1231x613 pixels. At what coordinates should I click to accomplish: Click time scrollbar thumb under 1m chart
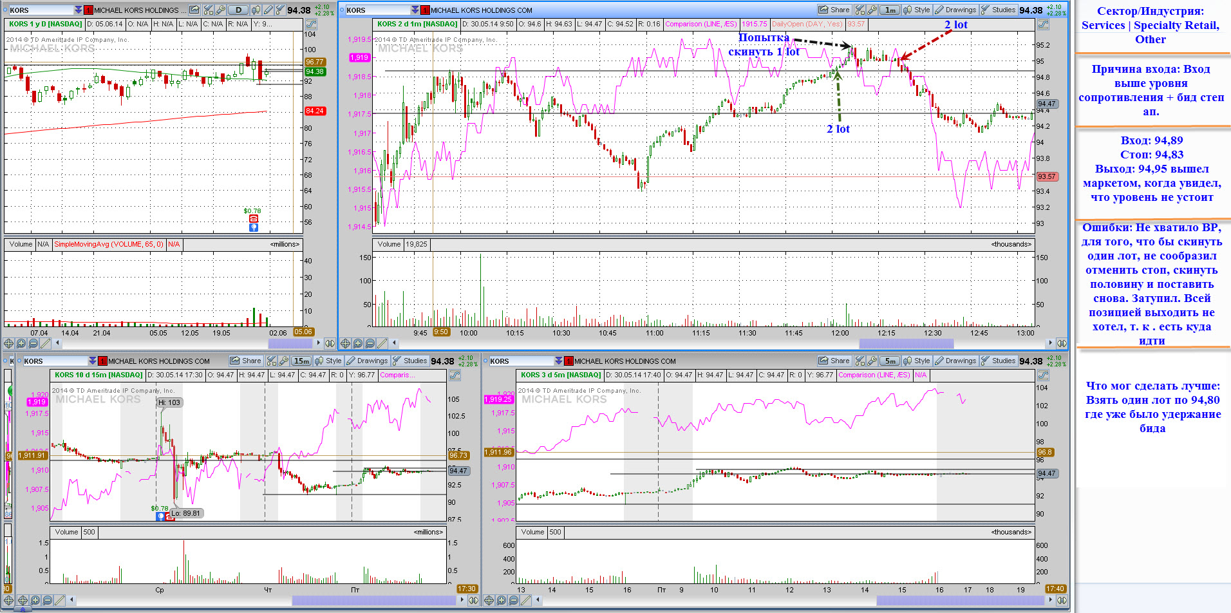(906, 343)
